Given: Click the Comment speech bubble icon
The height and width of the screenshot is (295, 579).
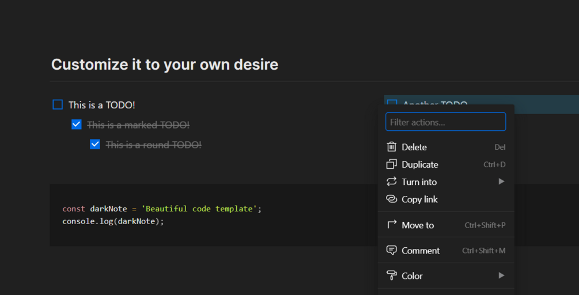Looking at the screenshot, I should click(x=392, y=250).
